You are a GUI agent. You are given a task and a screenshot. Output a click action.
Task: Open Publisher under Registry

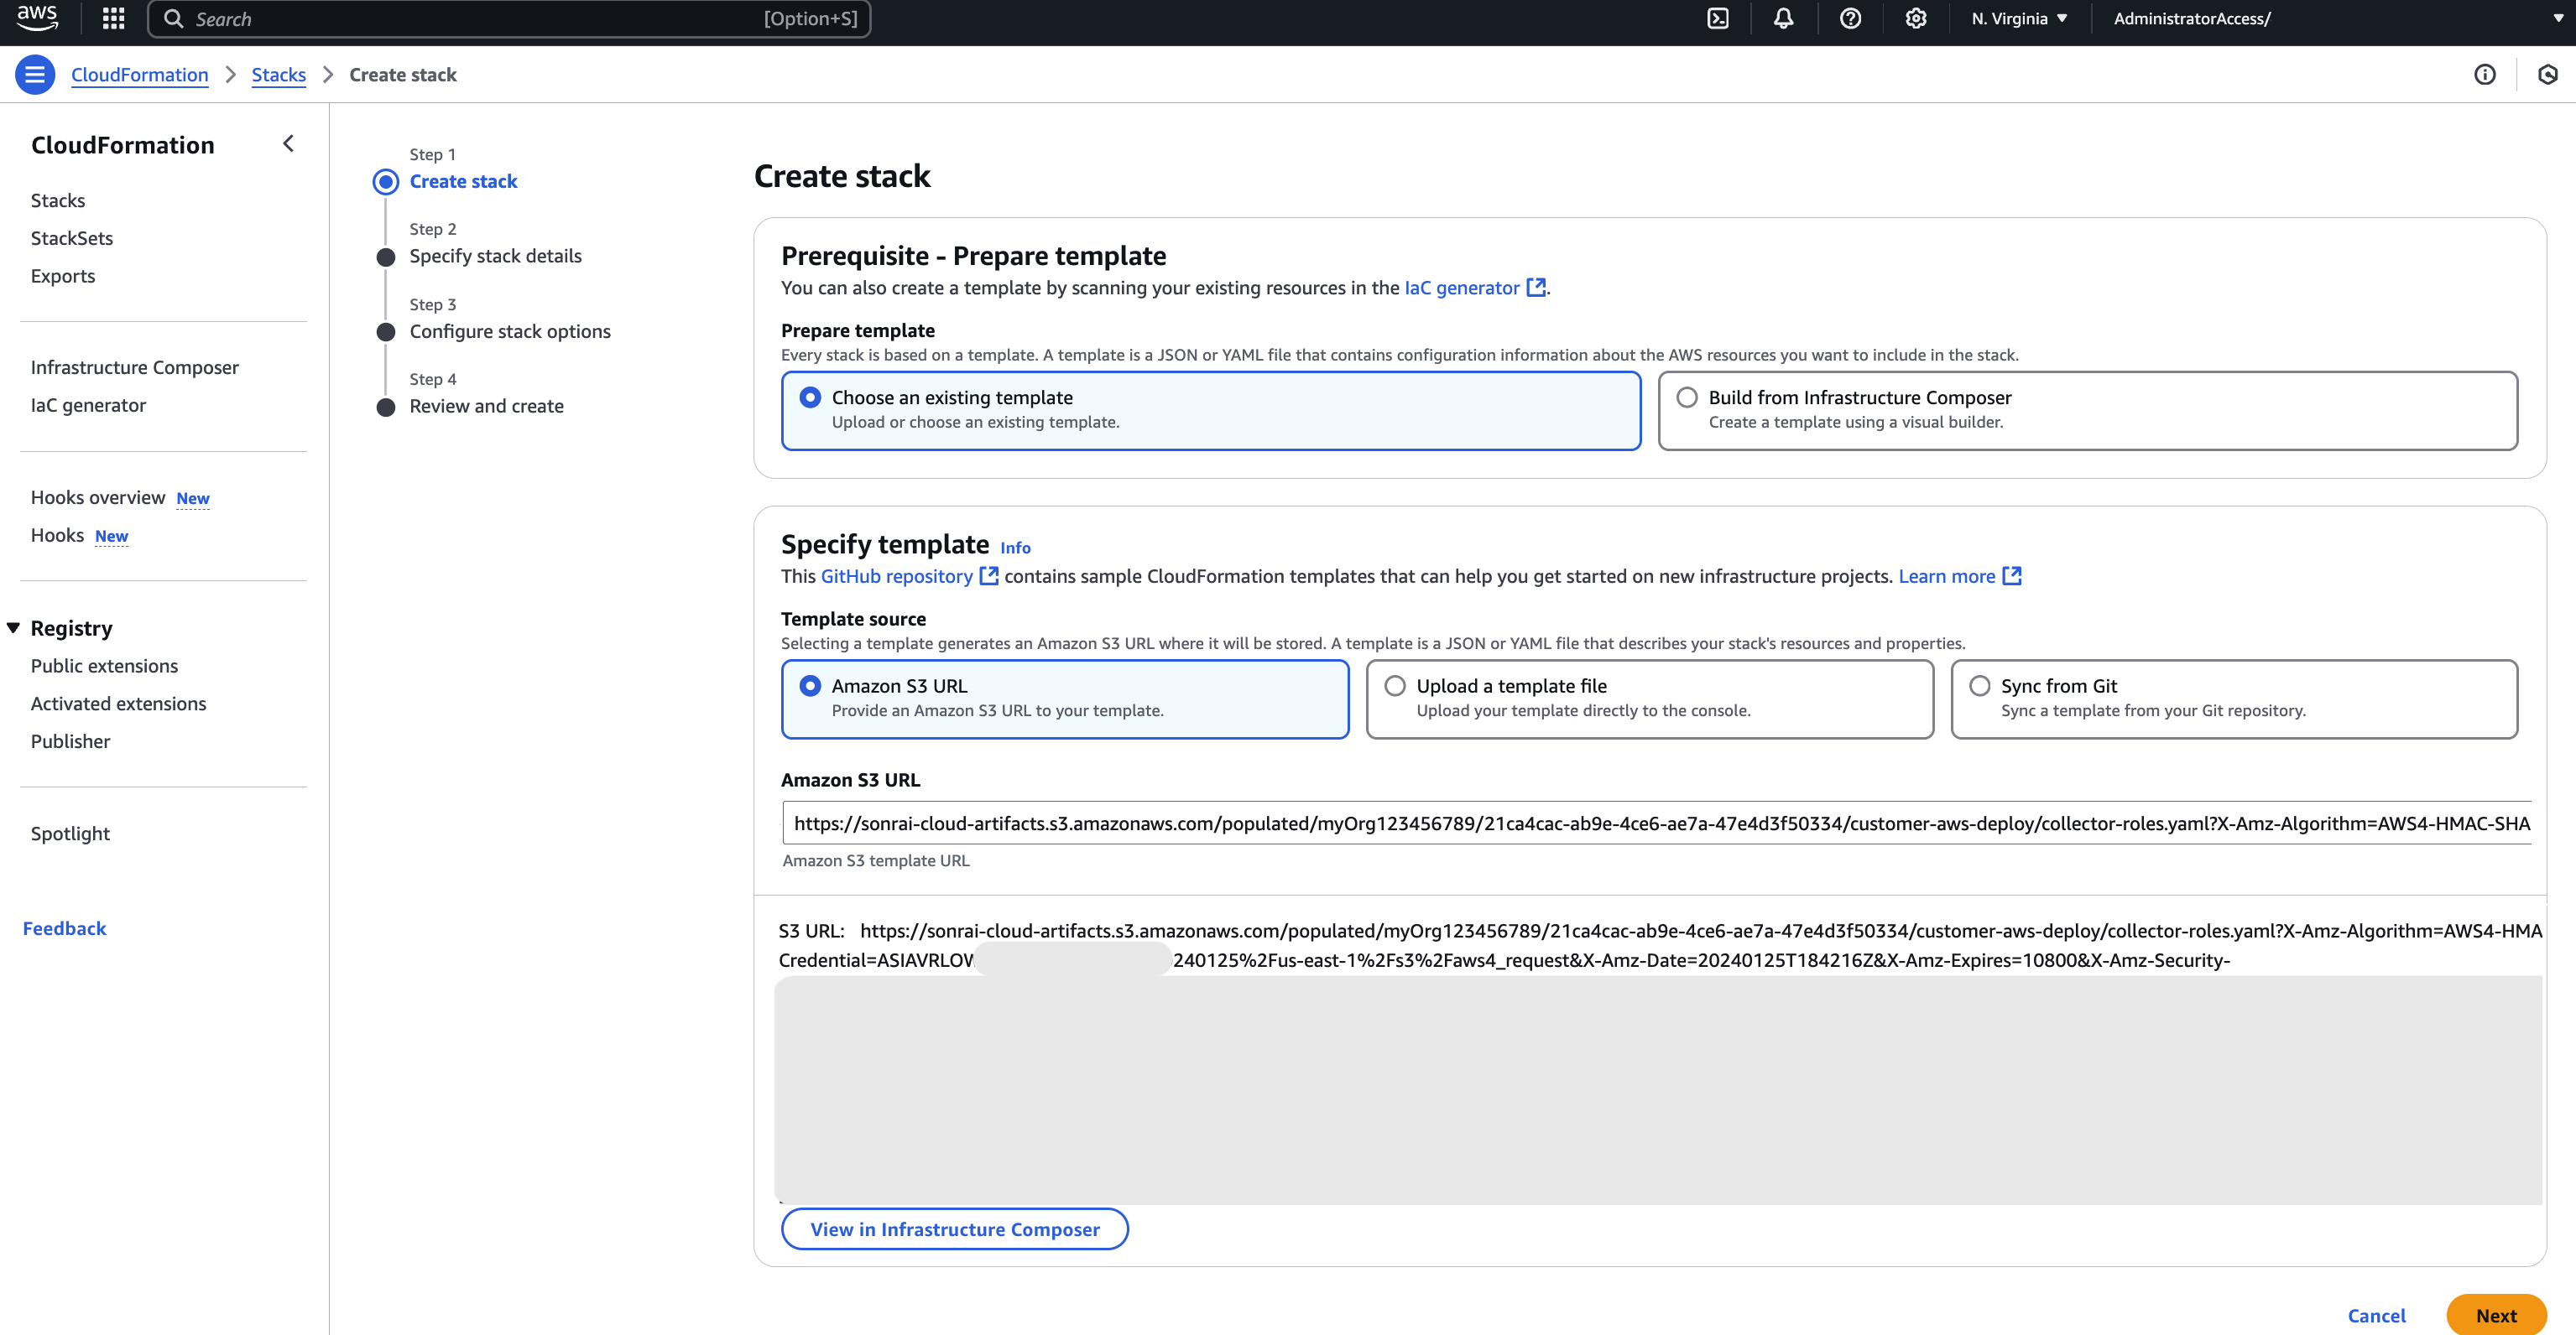(x=70, y=742)
